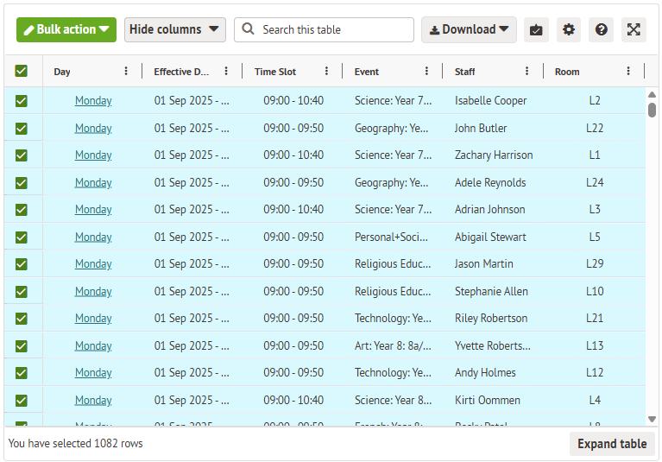Click the Monday link in John Butler row
Viewport: 662px width, 462px height.
click(93, 128)
